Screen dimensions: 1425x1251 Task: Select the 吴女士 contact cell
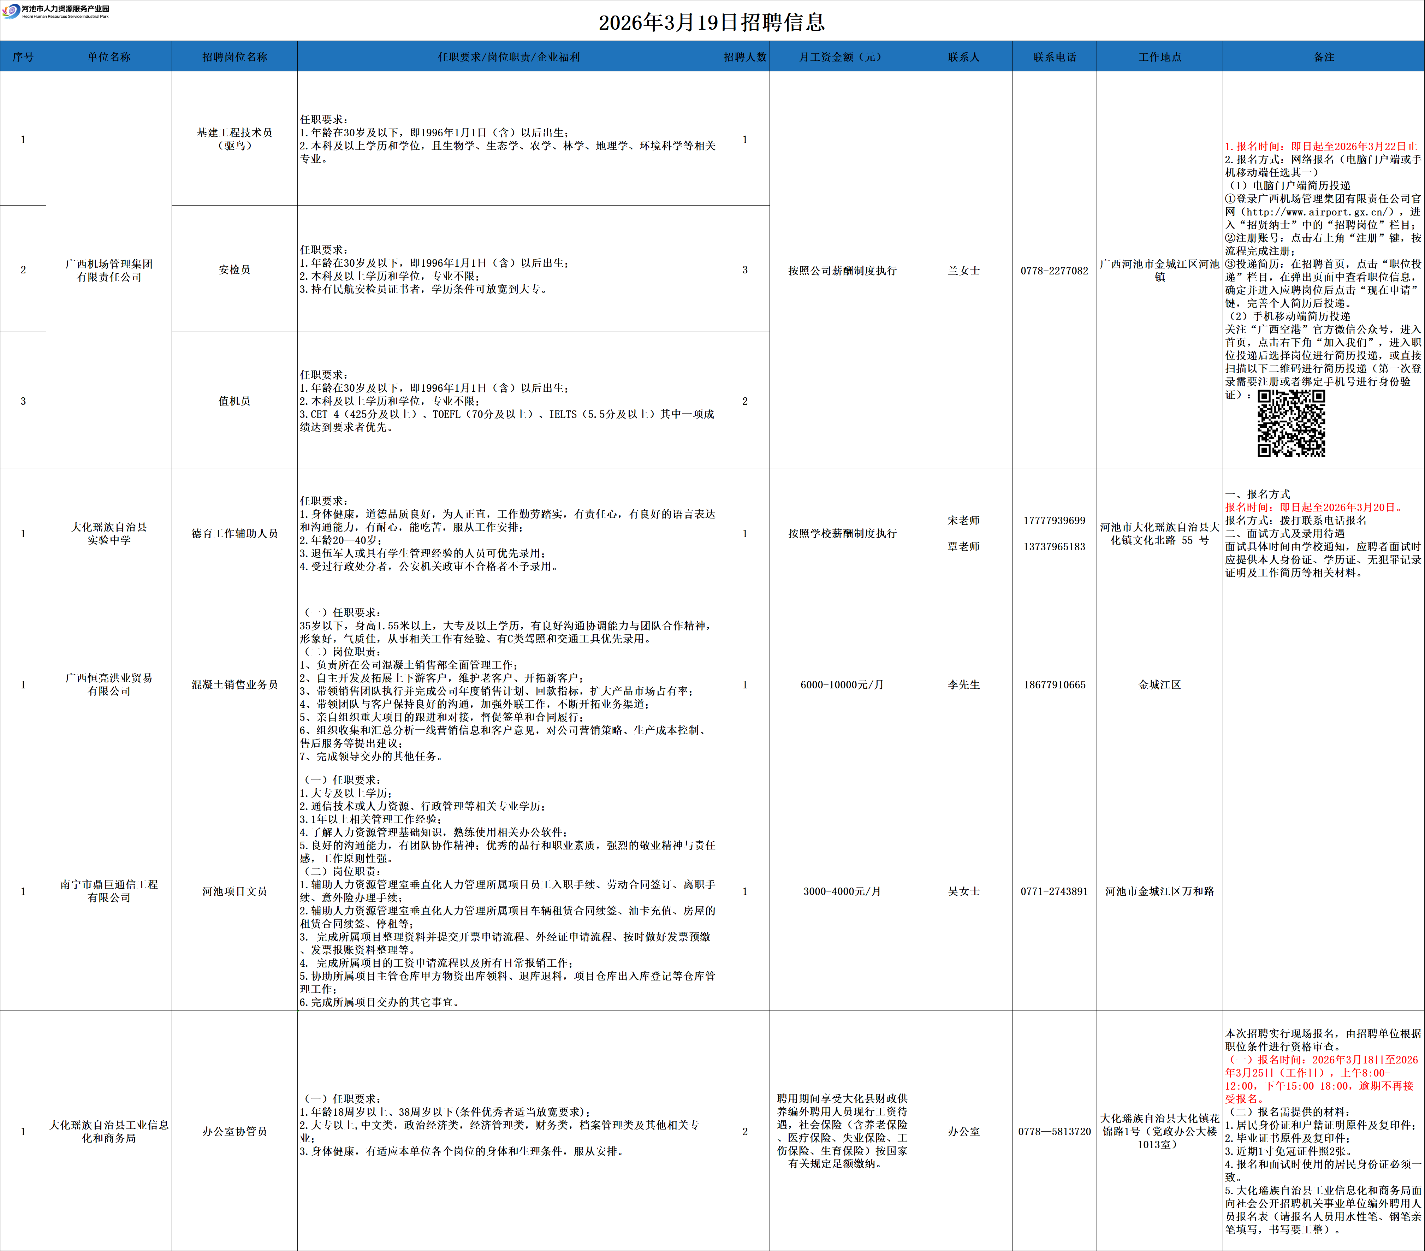(963, 891)
